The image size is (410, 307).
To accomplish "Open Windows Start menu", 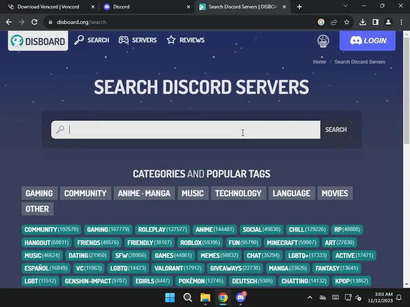I will point(170,297).
